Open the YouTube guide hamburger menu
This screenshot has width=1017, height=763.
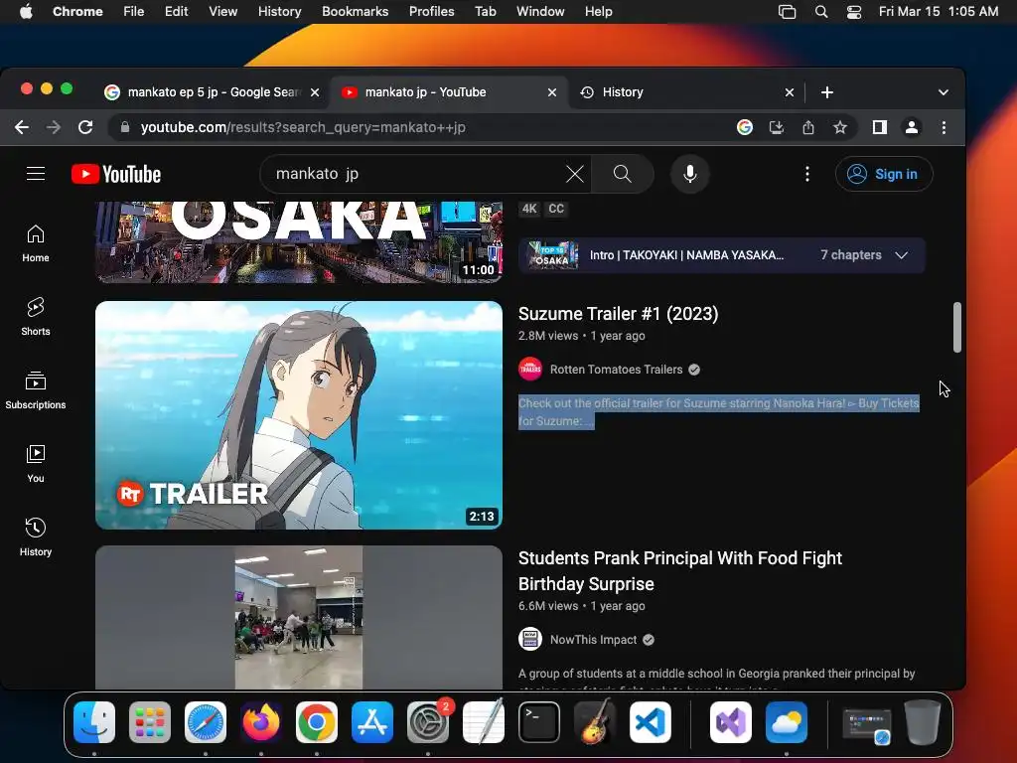click(x=36, y=174)
